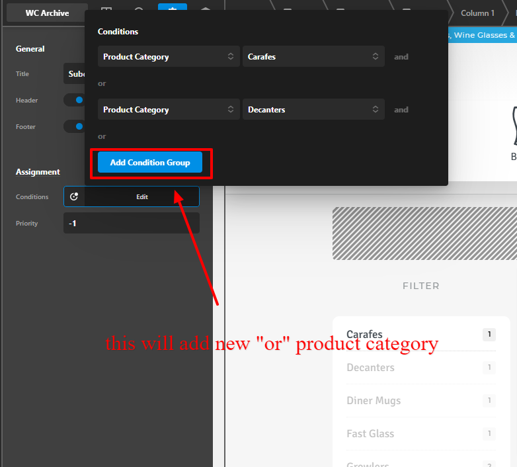
Task: Expand the Decanters value dropdown
Action: point(313,110)
